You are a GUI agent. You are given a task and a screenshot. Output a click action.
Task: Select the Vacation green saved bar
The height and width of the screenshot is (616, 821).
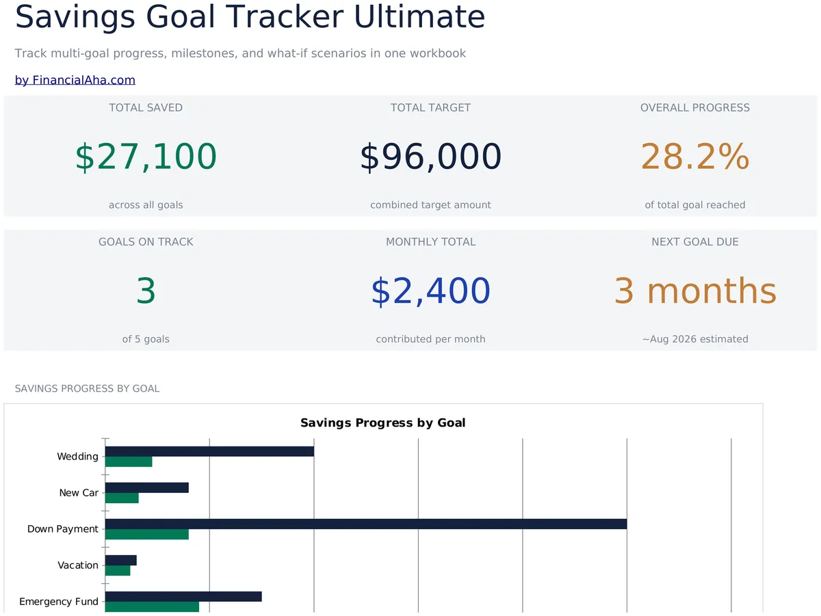pos(118,570)
